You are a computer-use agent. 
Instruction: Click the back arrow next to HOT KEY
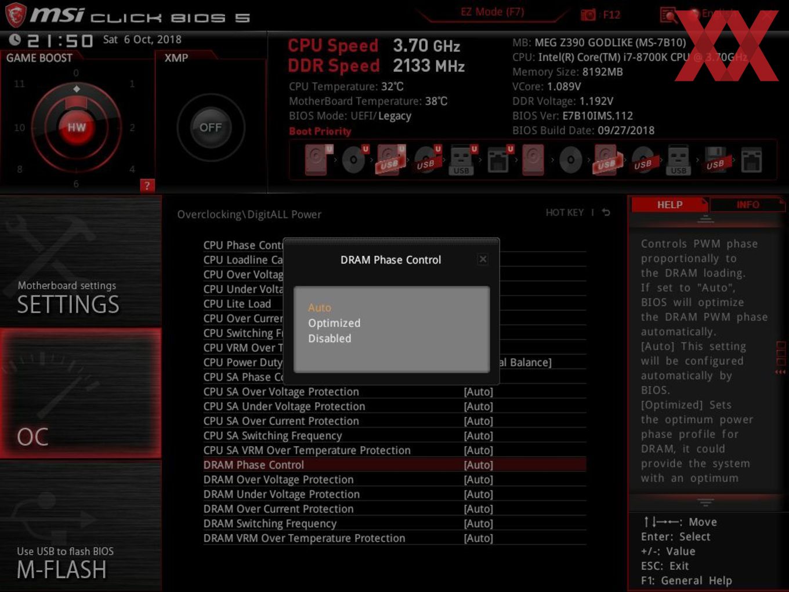pyautogui.click(x=606, y=212)
